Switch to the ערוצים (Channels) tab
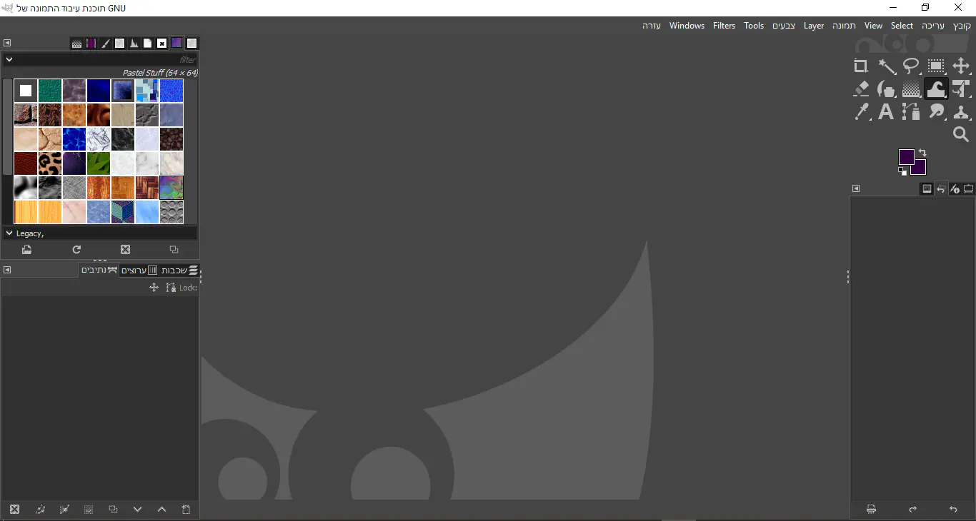 139,270
